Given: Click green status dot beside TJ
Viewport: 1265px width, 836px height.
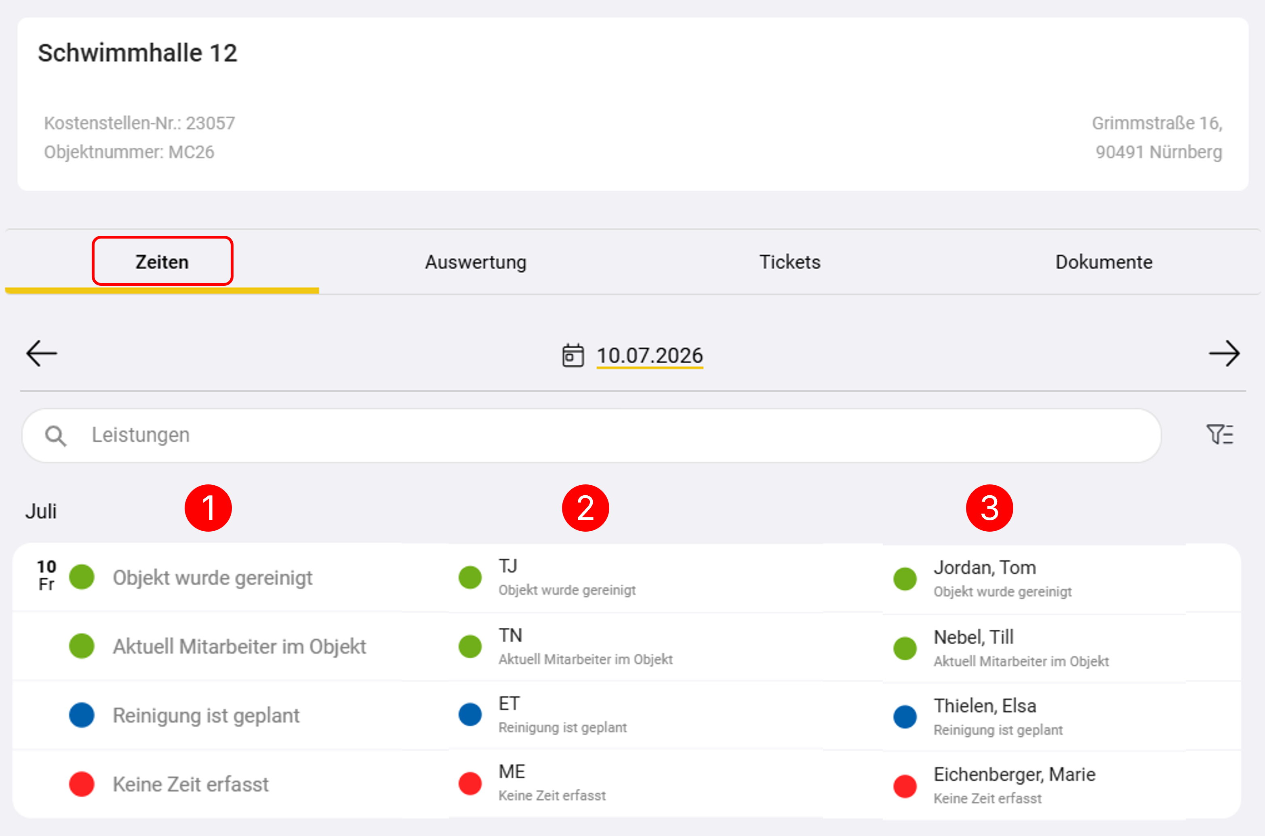Looking at the screenshot, I should point(470,577).
